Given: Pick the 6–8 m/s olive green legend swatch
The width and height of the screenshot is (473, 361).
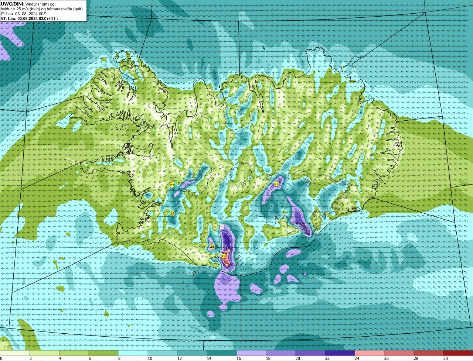Looking at the screenshot, I should point(103,353).
